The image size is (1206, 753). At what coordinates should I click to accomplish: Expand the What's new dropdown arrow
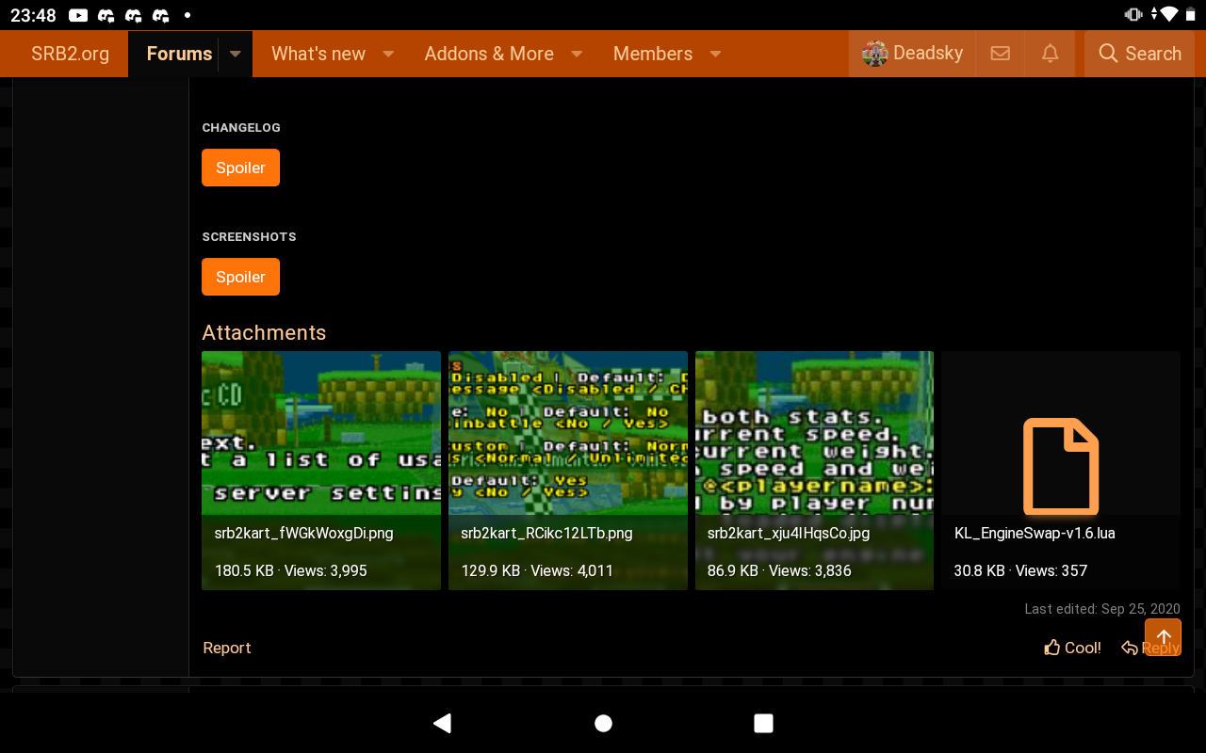(x=388, y=54)
